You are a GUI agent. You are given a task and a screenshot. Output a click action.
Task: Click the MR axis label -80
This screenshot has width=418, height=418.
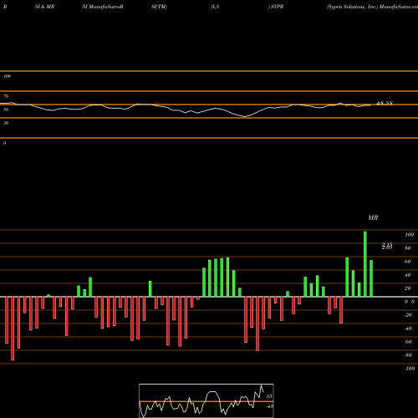point(408,355)
